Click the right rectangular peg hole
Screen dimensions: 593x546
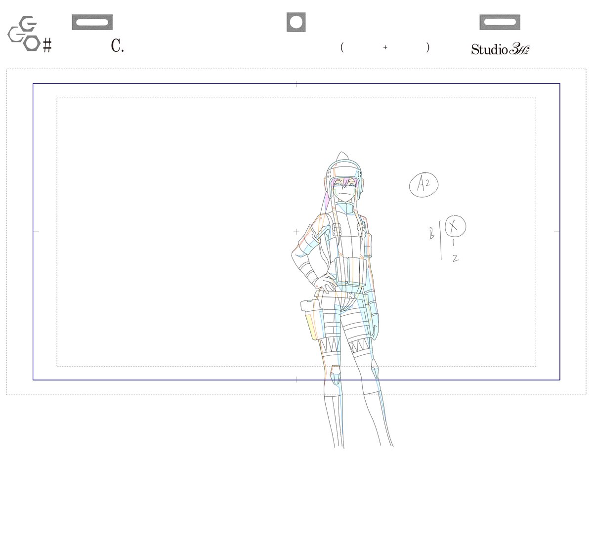(x=500, y=22)
